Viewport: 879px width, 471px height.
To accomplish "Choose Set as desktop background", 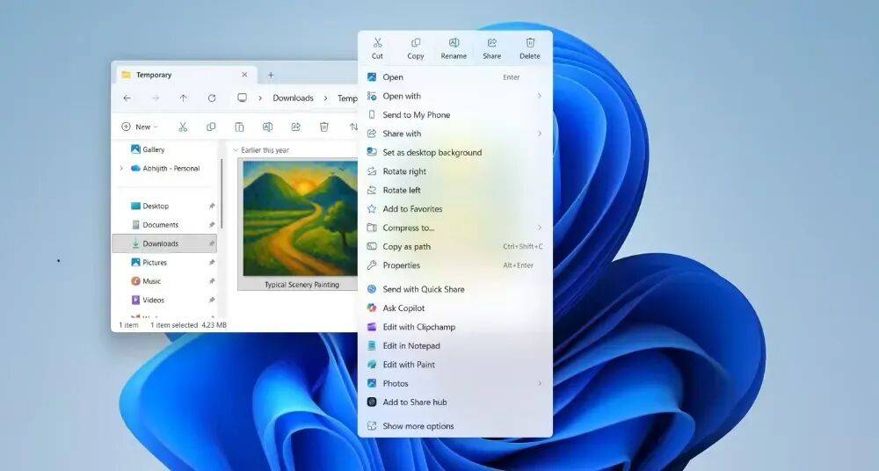I will pyautogui.click(x=432, y=153).
